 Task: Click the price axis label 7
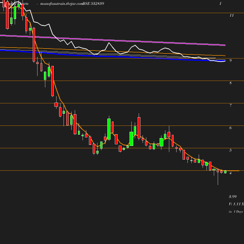(x=230, y=105)
